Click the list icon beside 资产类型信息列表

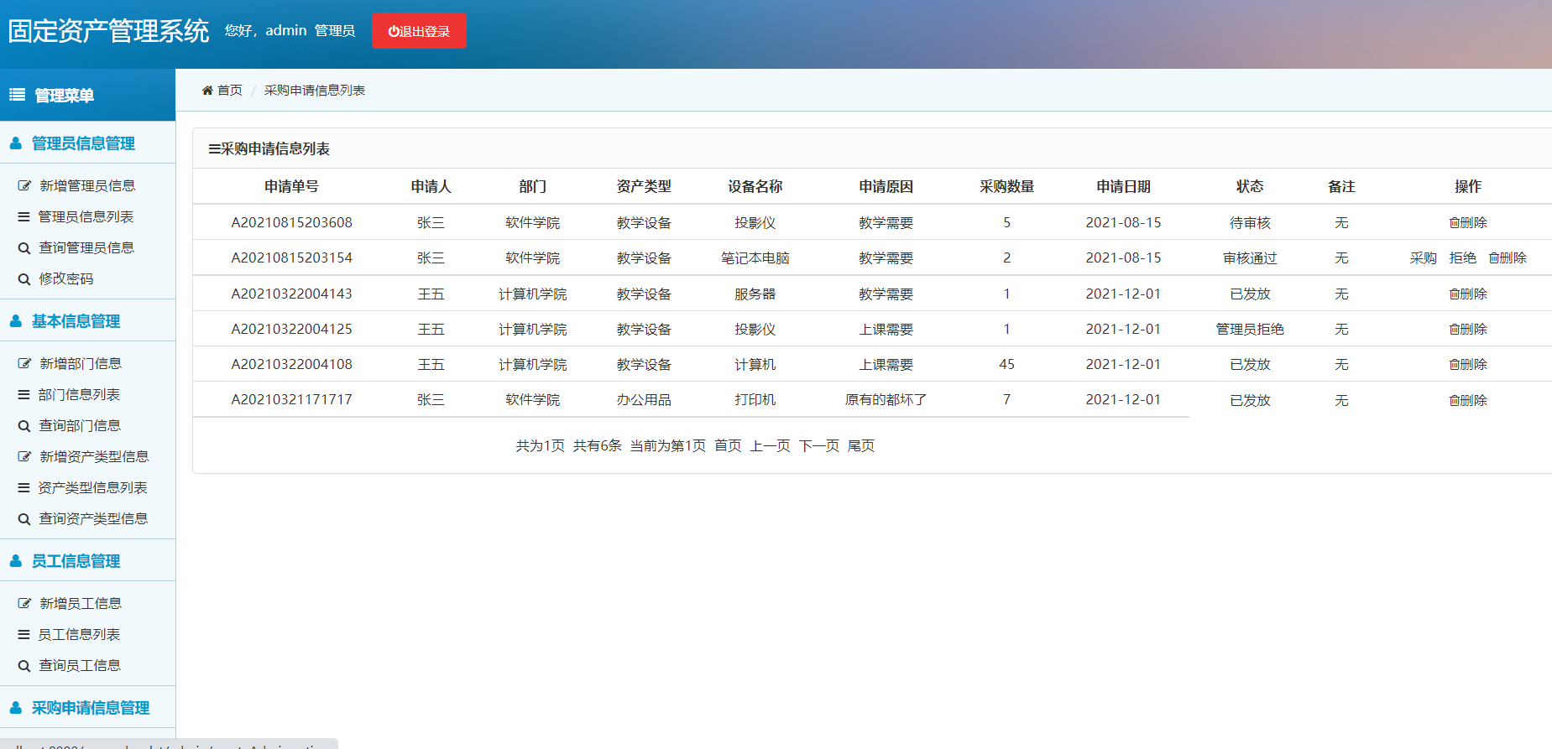click(x=24, y=488)
